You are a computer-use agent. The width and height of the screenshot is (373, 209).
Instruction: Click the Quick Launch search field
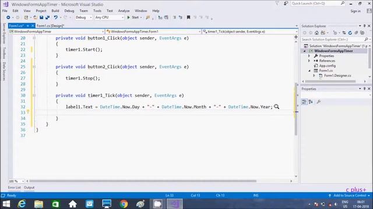[x=318, y=3]
